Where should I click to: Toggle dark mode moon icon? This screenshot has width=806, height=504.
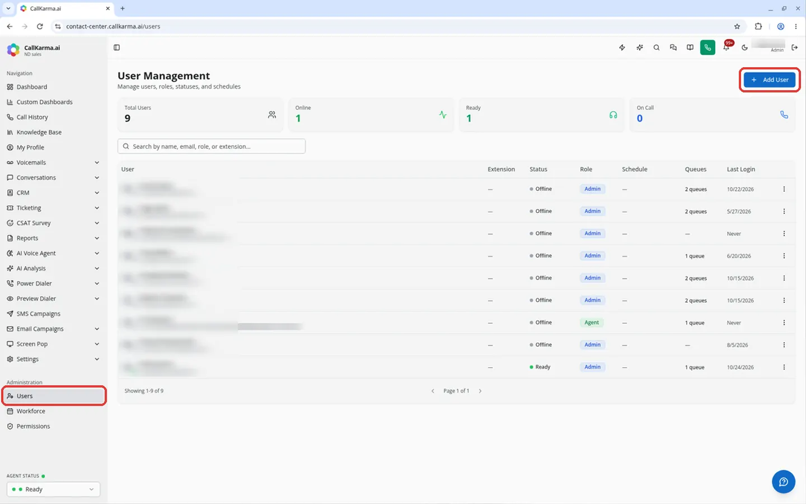[744, 48]
